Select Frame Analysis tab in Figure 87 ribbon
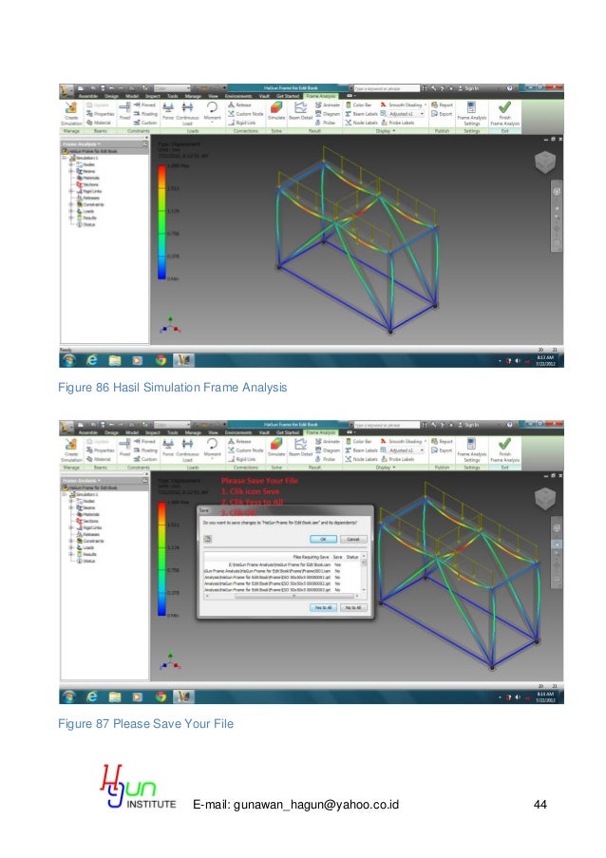The width and height of the screenshot is (606, 858). 321,432
